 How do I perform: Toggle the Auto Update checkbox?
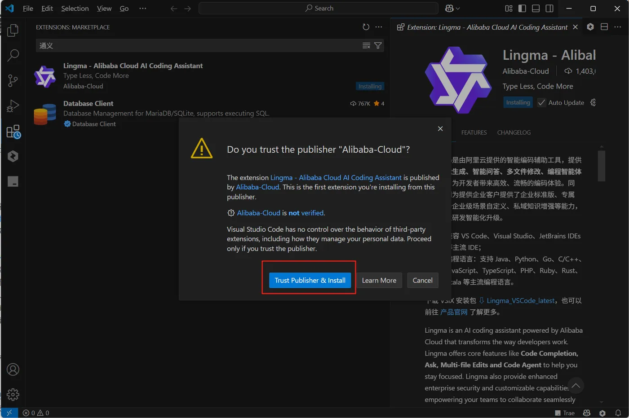(541, 102)
